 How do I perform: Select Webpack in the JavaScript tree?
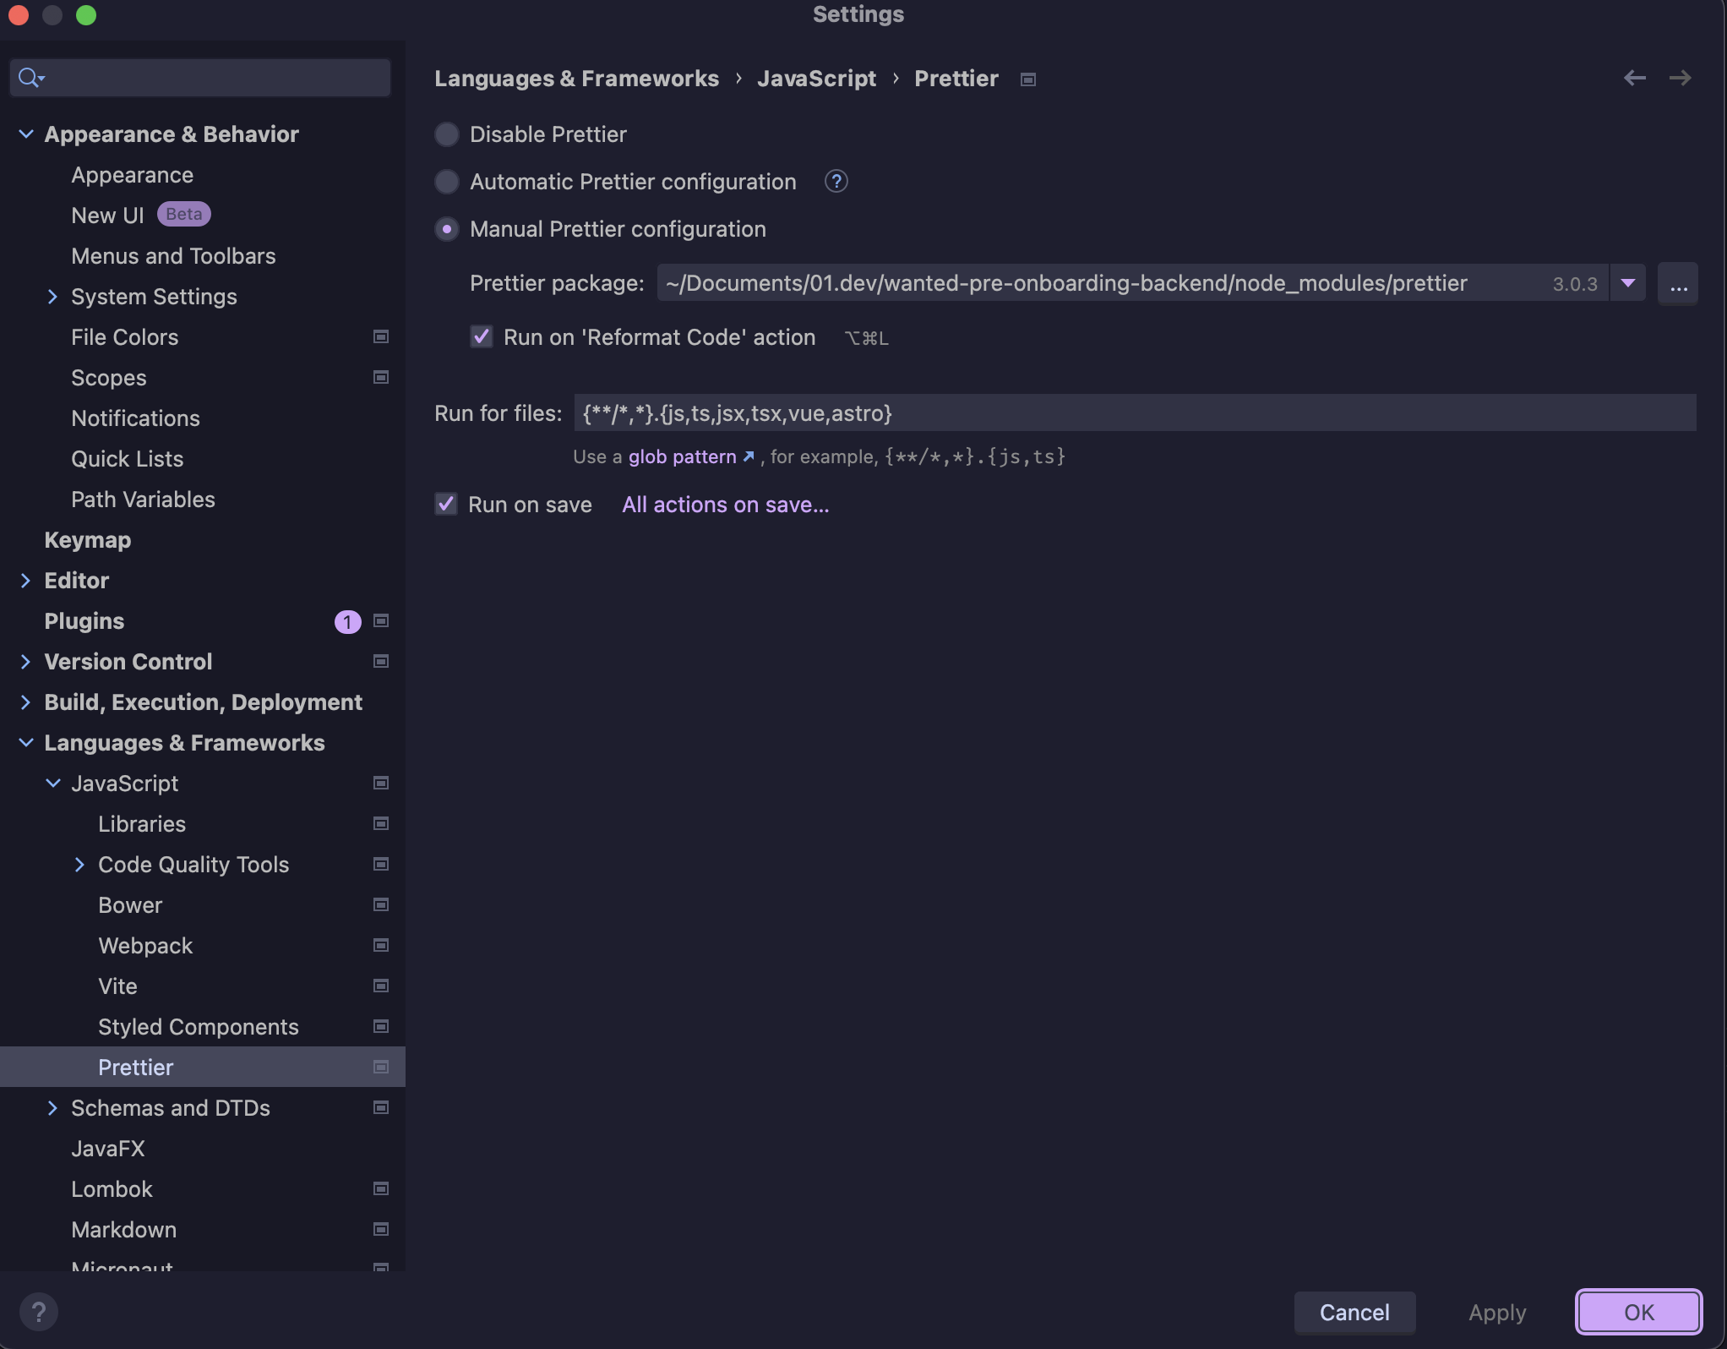click(145, 946)
